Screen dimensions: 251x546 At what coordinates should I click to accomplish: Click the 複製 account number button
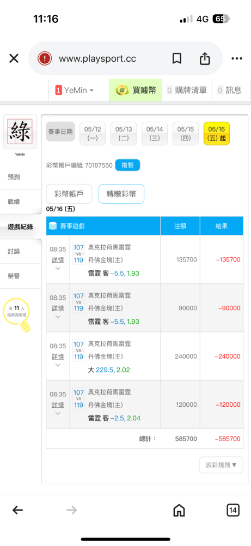click(127, 165)
